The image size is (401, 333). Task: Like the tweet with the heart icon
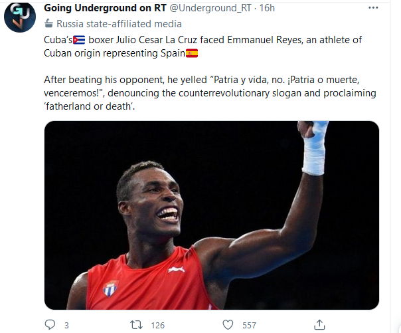coord(229,324)
